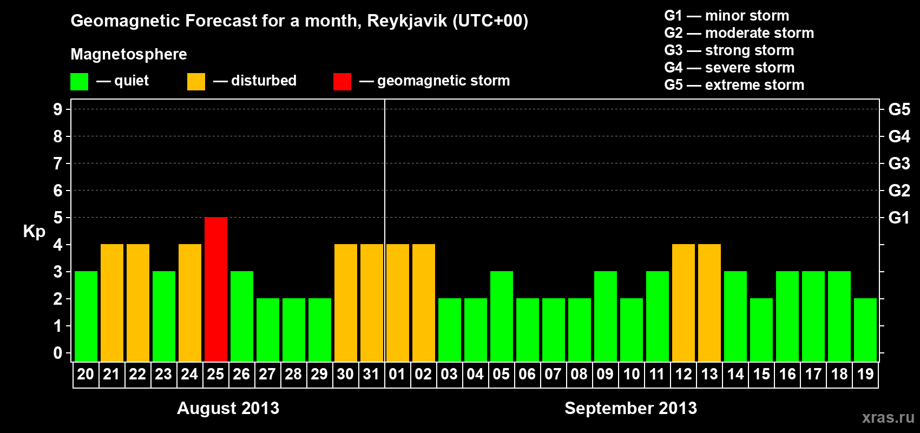Click the Kp axis value 5
Image resolution: width=920 pixels, height=433 pixels.
[58, 218]
